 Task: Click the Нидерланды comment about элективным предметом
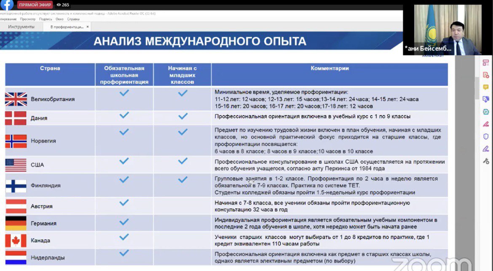pos(323,258)
